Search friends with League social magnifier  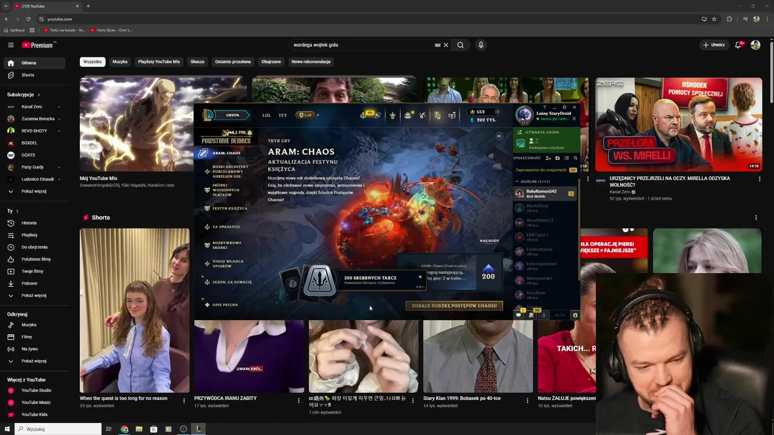pos(576,158)
